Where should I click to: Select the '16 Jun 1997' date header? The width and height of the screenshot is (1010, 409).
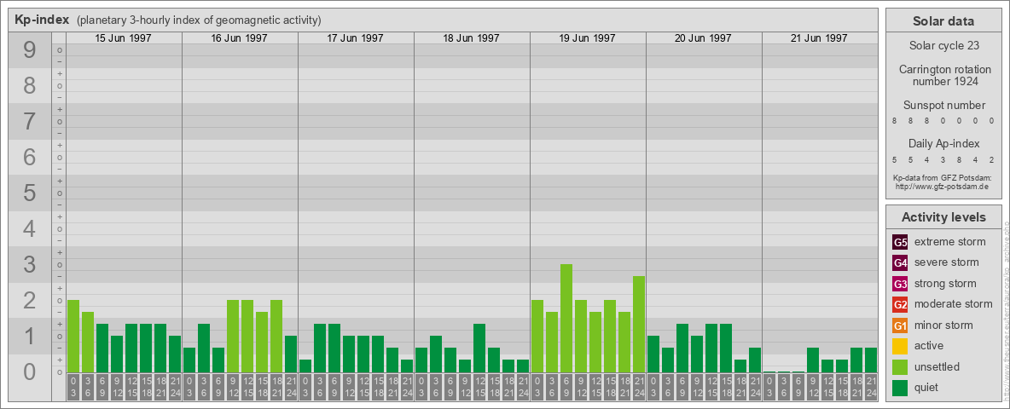[x=239, y=38]
